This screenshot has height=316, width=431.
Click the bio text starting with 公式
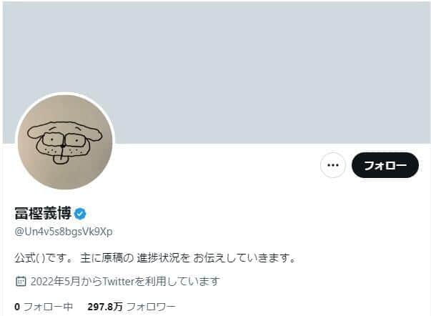(156, 257)
